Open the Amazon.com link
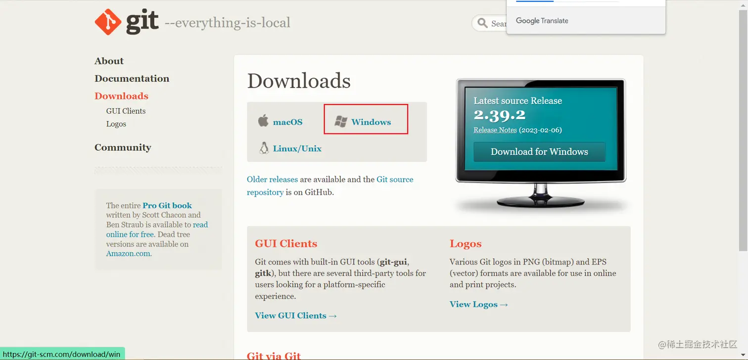This screenshot has height=360, width=748. tap(129, 253)
